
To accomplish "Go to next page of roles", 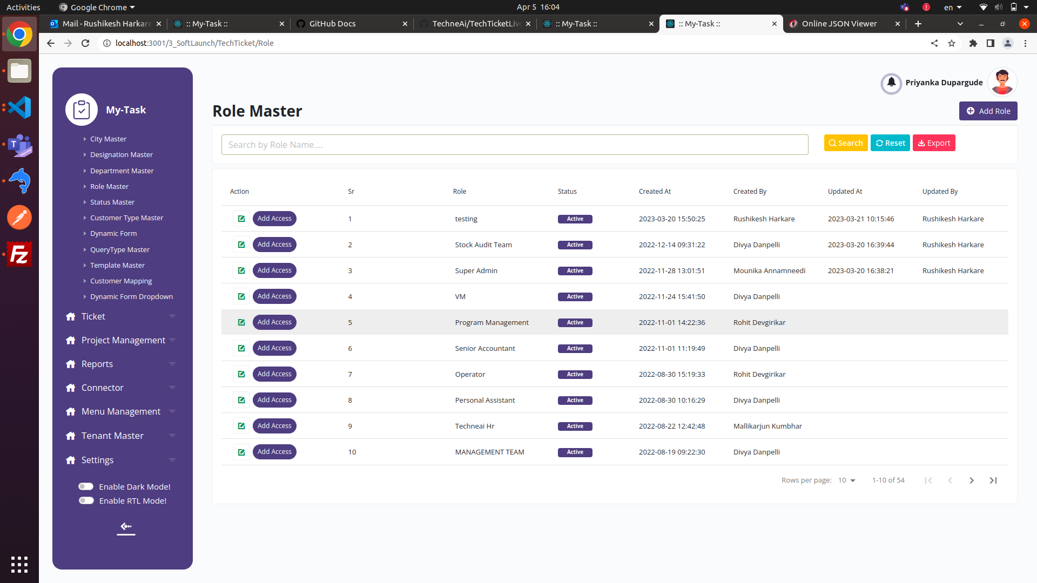I will click(x=972, y=480).
